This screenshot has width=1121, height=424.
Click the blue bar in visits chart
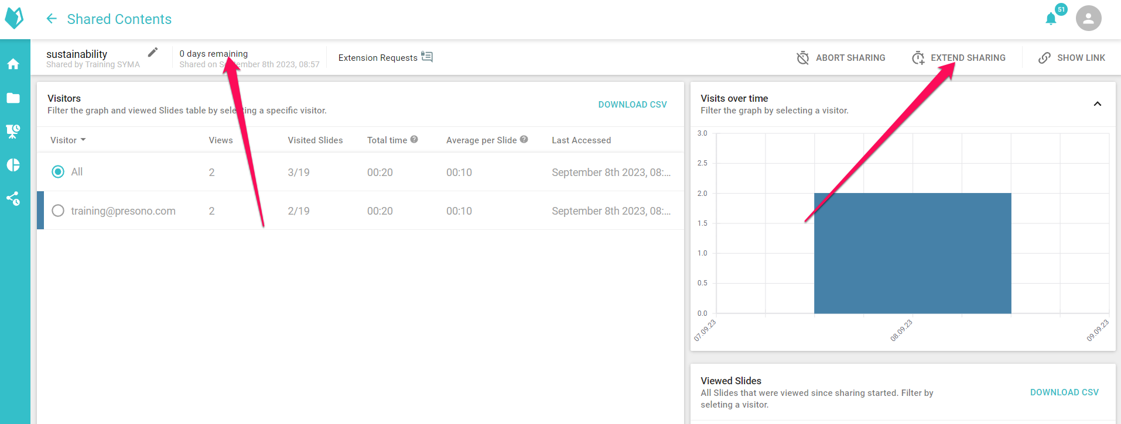pos(912,253)
